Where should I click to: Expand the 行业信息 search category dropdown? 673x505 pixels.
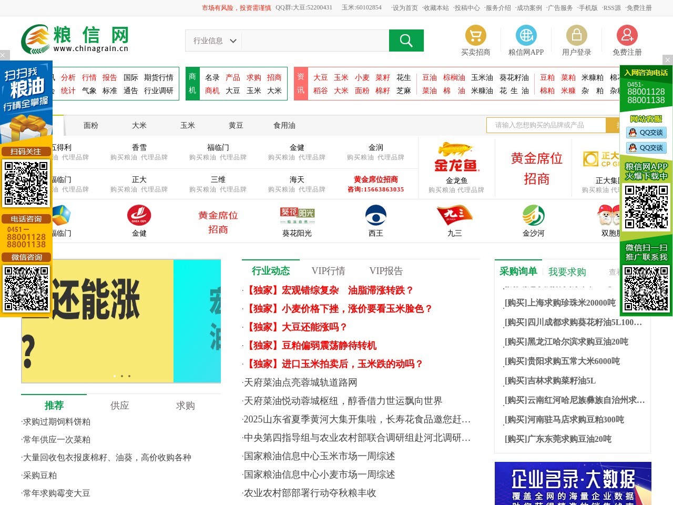click(x=215, y=41)
